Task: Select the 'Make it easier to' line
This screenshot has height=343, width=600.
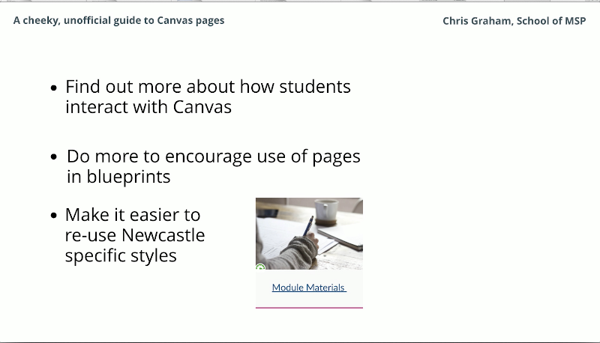Action: 133,215
